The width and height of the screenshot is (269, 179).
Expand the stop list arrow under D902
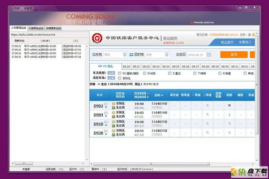pyautogui.click(x=106, y=107)
